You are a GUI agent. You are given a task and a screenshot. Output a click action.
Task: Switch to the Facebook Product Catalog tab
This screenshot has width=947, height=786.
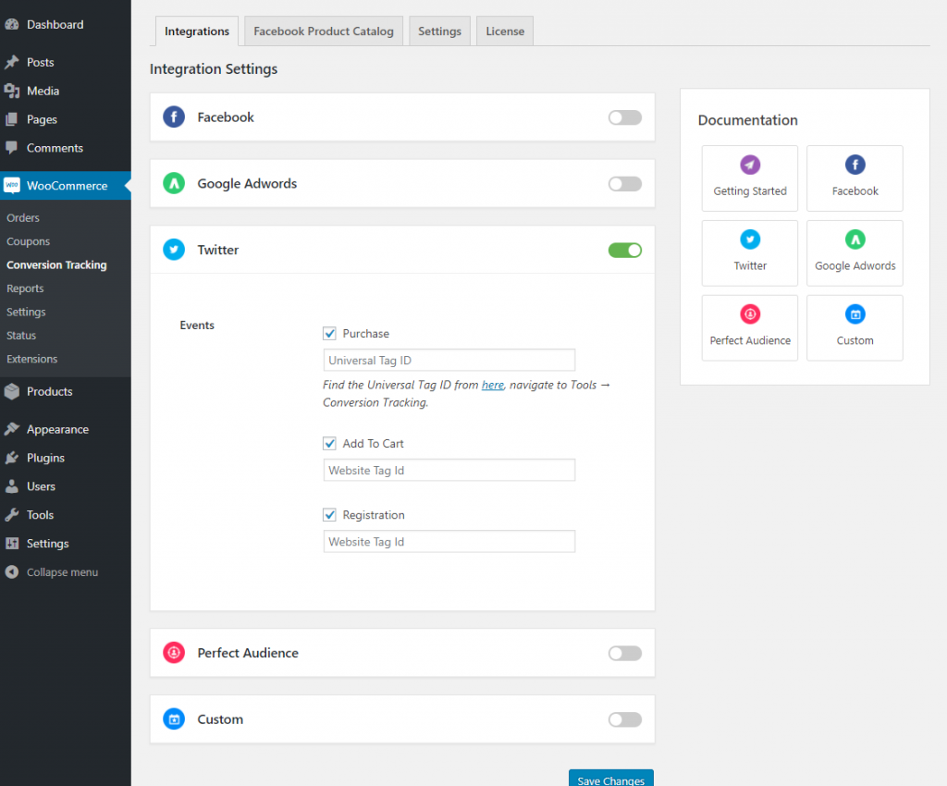[323, 31]
